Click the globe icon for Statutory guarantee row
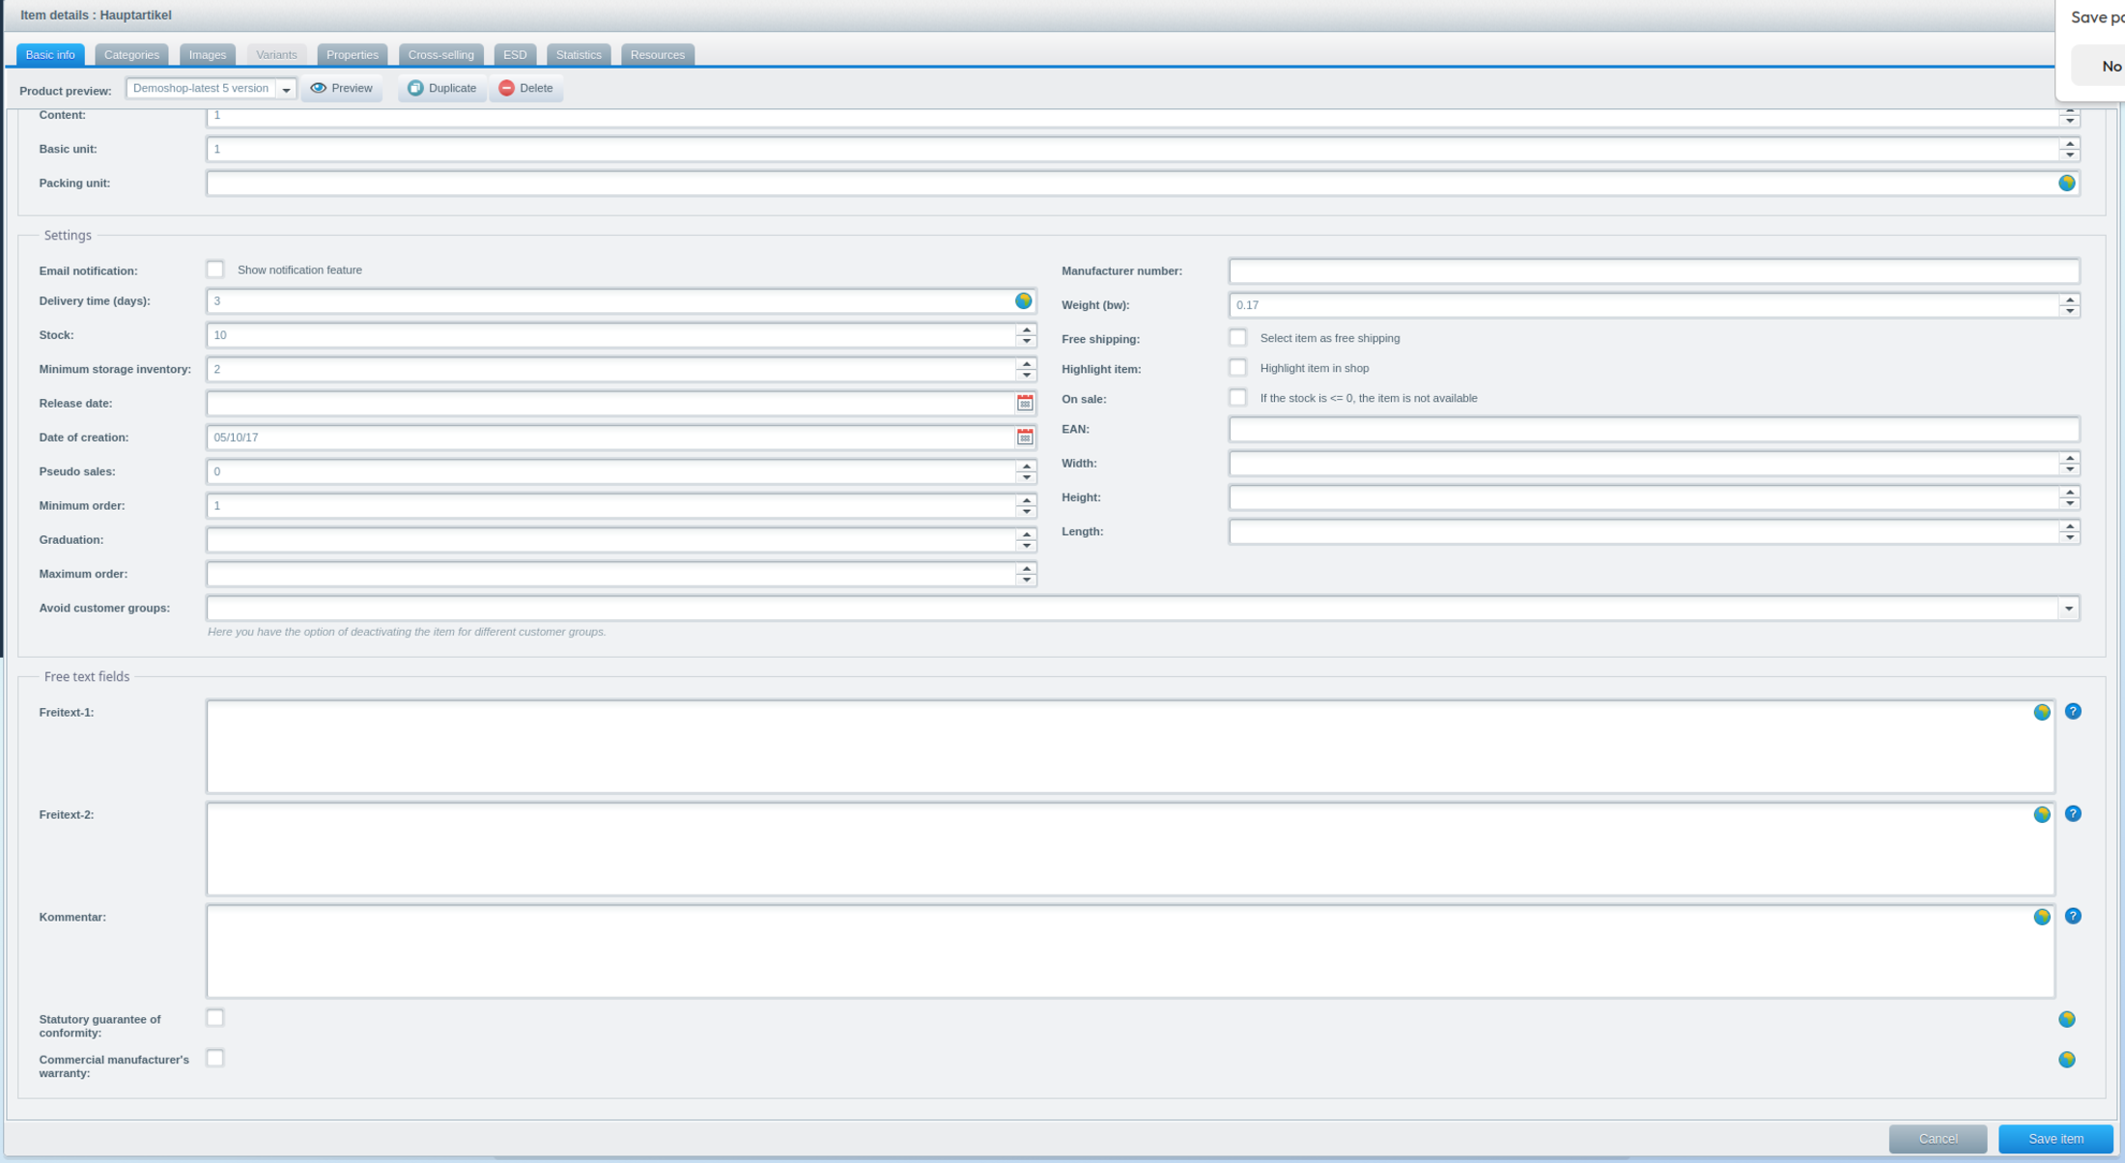Viewport: 2125px width, 1163px height. point(2066,1020)
